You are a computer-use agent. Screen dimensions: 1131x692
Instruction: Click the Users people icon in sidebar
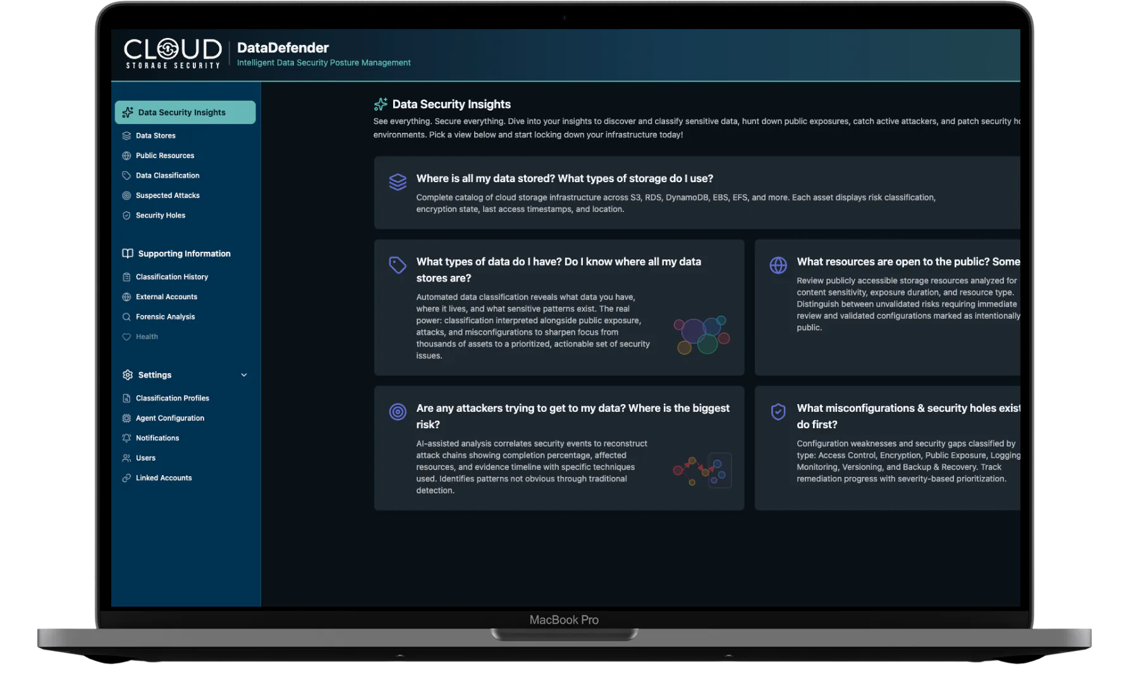coord(126,458)
